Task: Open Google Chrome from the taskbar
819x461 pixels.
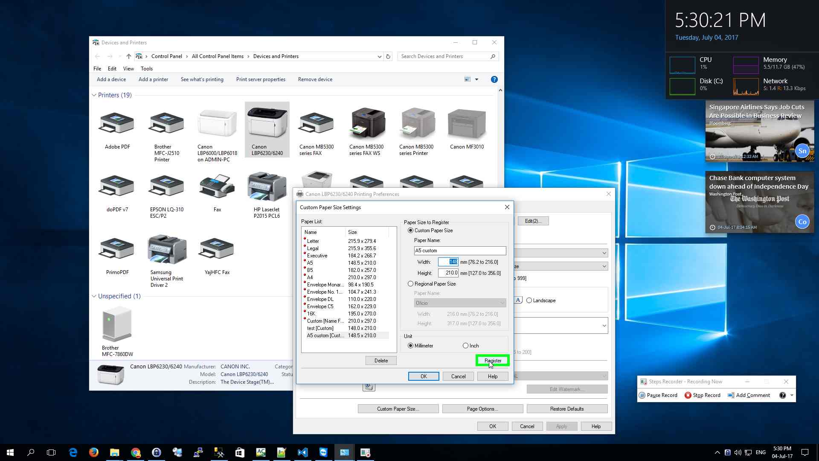Action: click(x=136, y=452)
